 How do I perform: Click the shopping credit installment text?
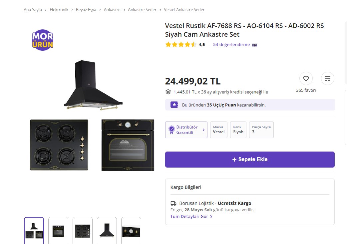(221, 92)
